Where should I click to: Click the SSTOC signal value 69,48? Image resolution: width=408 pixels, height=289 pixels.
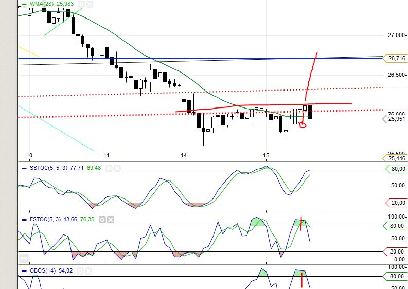94,168
